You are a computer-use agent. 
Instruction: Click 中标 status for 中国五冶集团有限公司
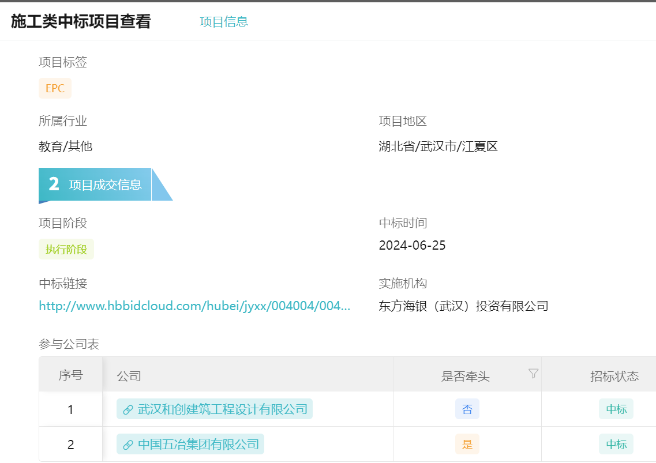[x=616, y=444]
